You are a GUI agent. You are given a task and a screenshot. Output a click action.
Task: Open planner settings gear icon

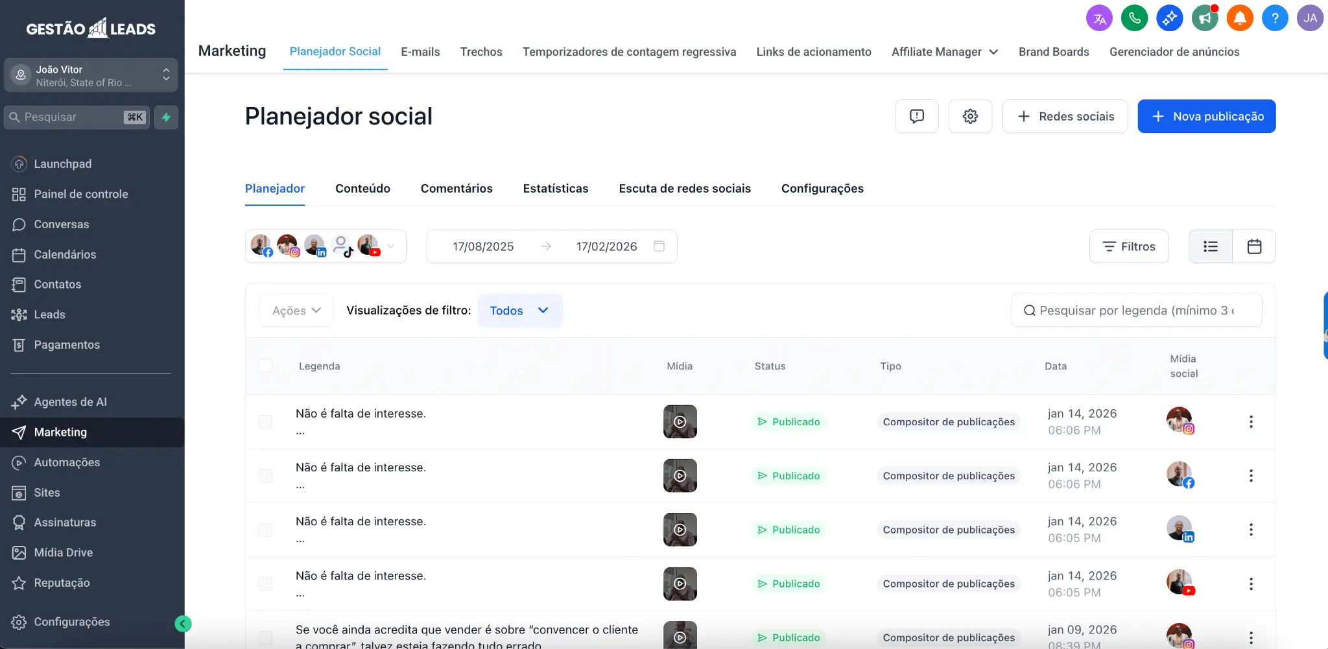(970, 117)
